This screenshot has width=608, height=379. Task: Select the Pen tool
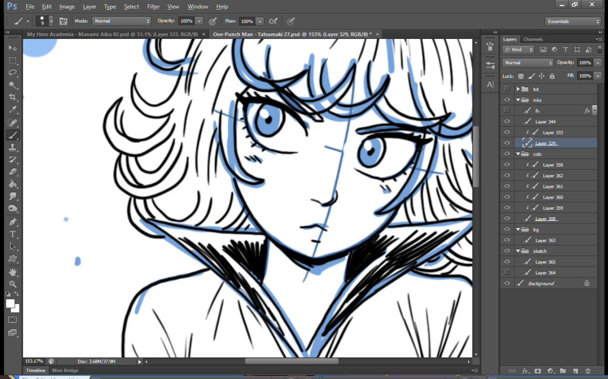13,222
